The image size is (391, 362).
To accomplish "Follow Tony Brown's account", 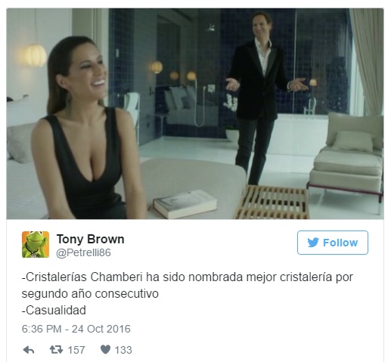I will (333, 243).
